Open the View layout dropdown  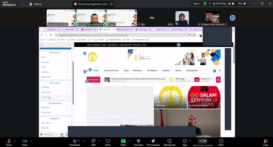tap(242, 3)
